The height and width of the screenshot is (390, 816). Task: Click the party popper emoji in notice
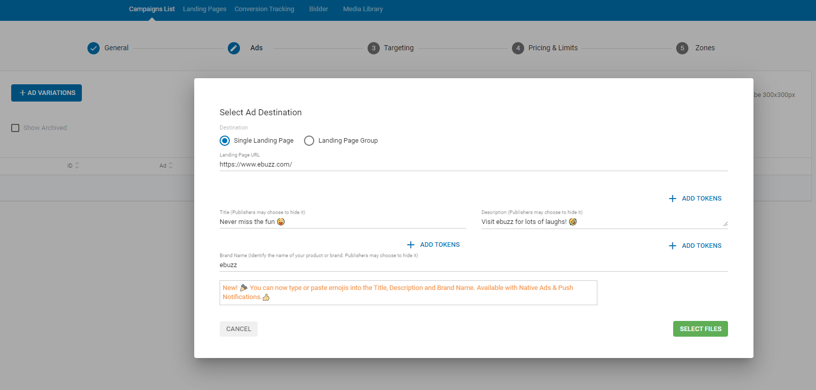tap(244, 287)
